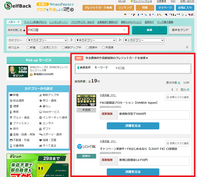Close the filter row with the X icon
Image resolution: width=197 pixels, height=177 pixels.
187,47
